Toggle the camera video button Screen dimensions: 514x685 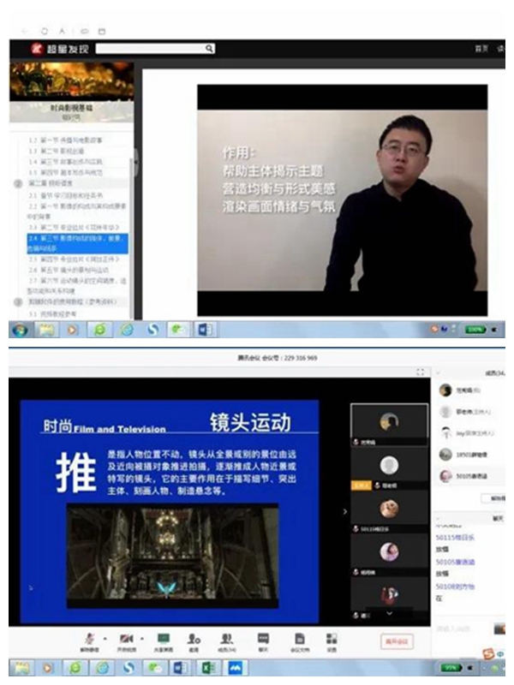point(126,639)
